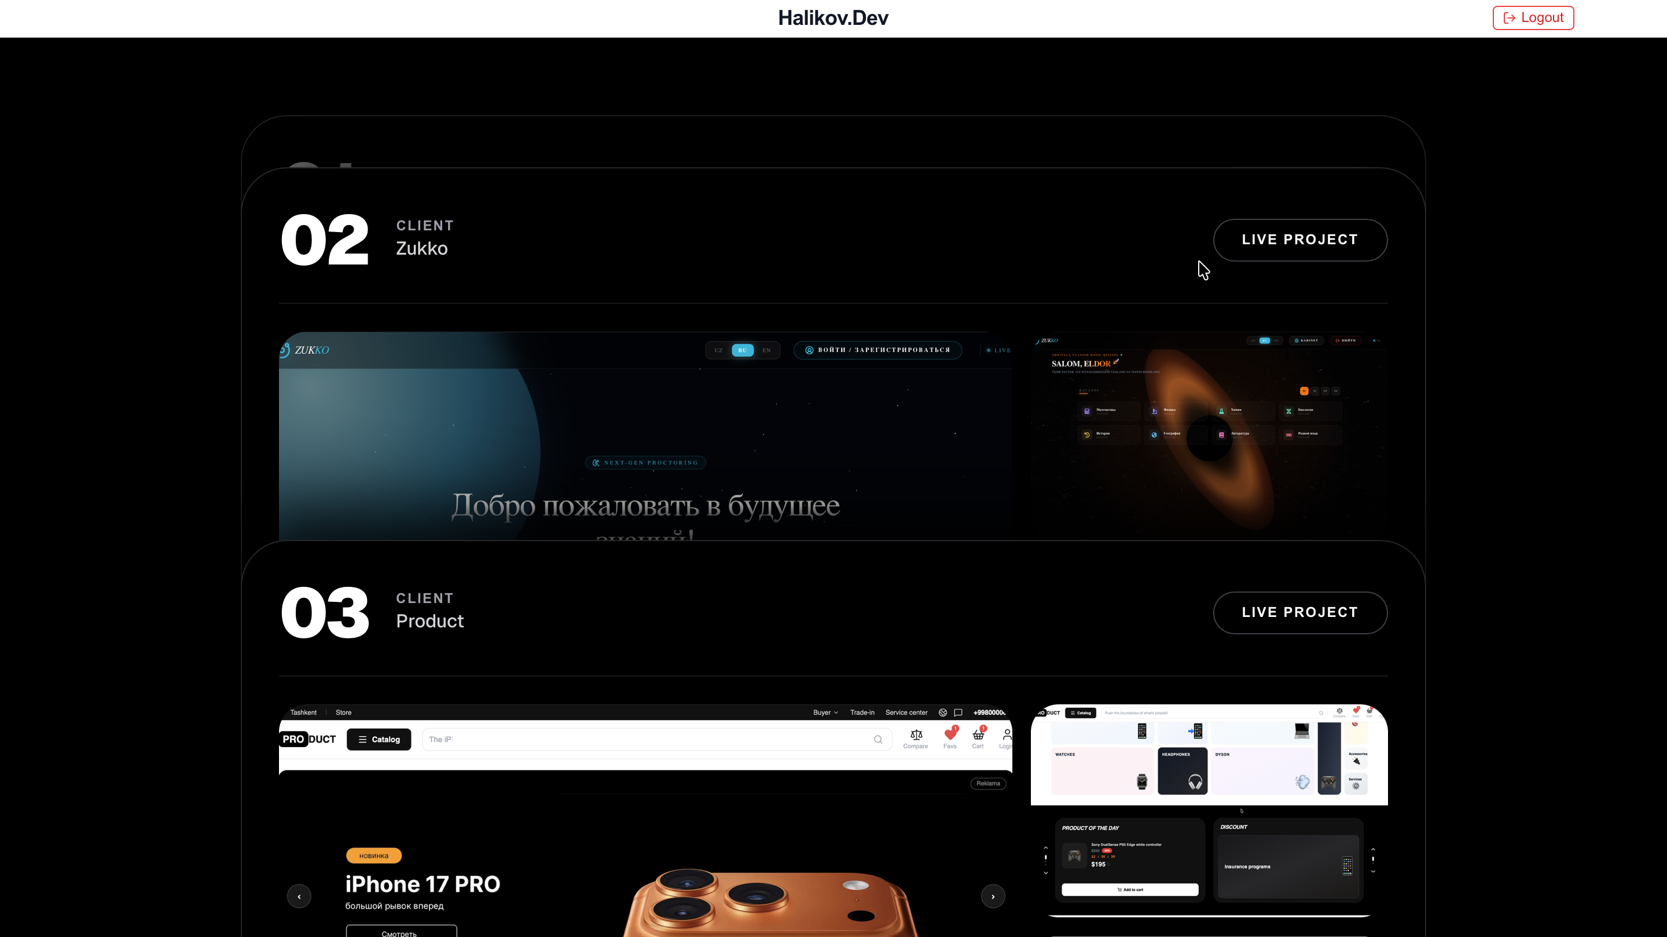Switch language to EN in the Zukko landing preview

[767, 350]
